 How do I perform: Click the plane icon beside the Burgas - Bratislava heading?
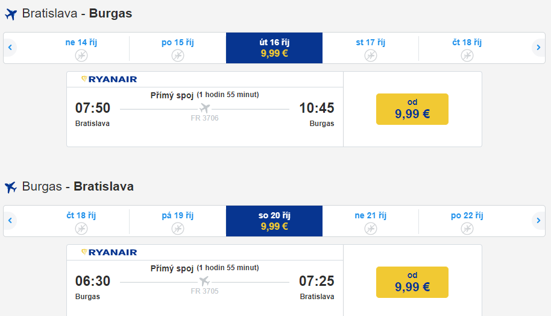click(11, 187)
